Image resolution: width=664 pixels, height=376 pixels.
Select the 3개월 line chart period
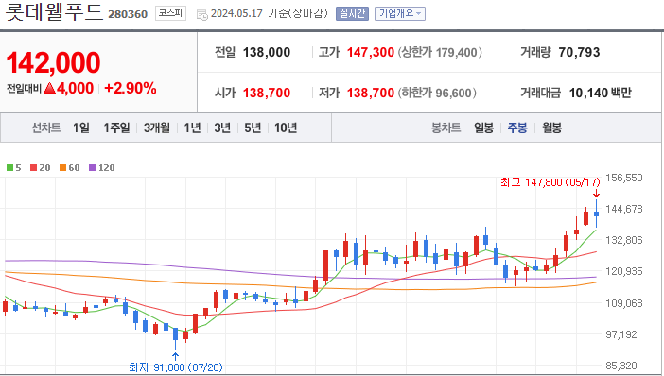157,128
